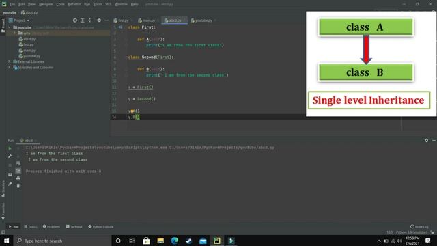Hide the Project panel with minus icon
Viewport: 437px width, 246px height.
(x=107, y=20)
